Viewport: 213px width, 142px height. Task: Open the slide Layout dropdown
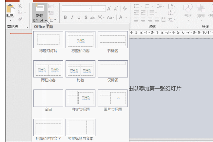coord(52,6)
